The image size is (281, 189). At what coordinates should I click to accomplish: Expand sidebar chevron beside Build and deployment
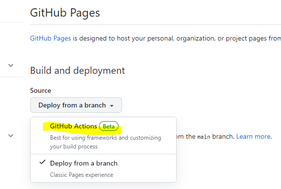11,65
